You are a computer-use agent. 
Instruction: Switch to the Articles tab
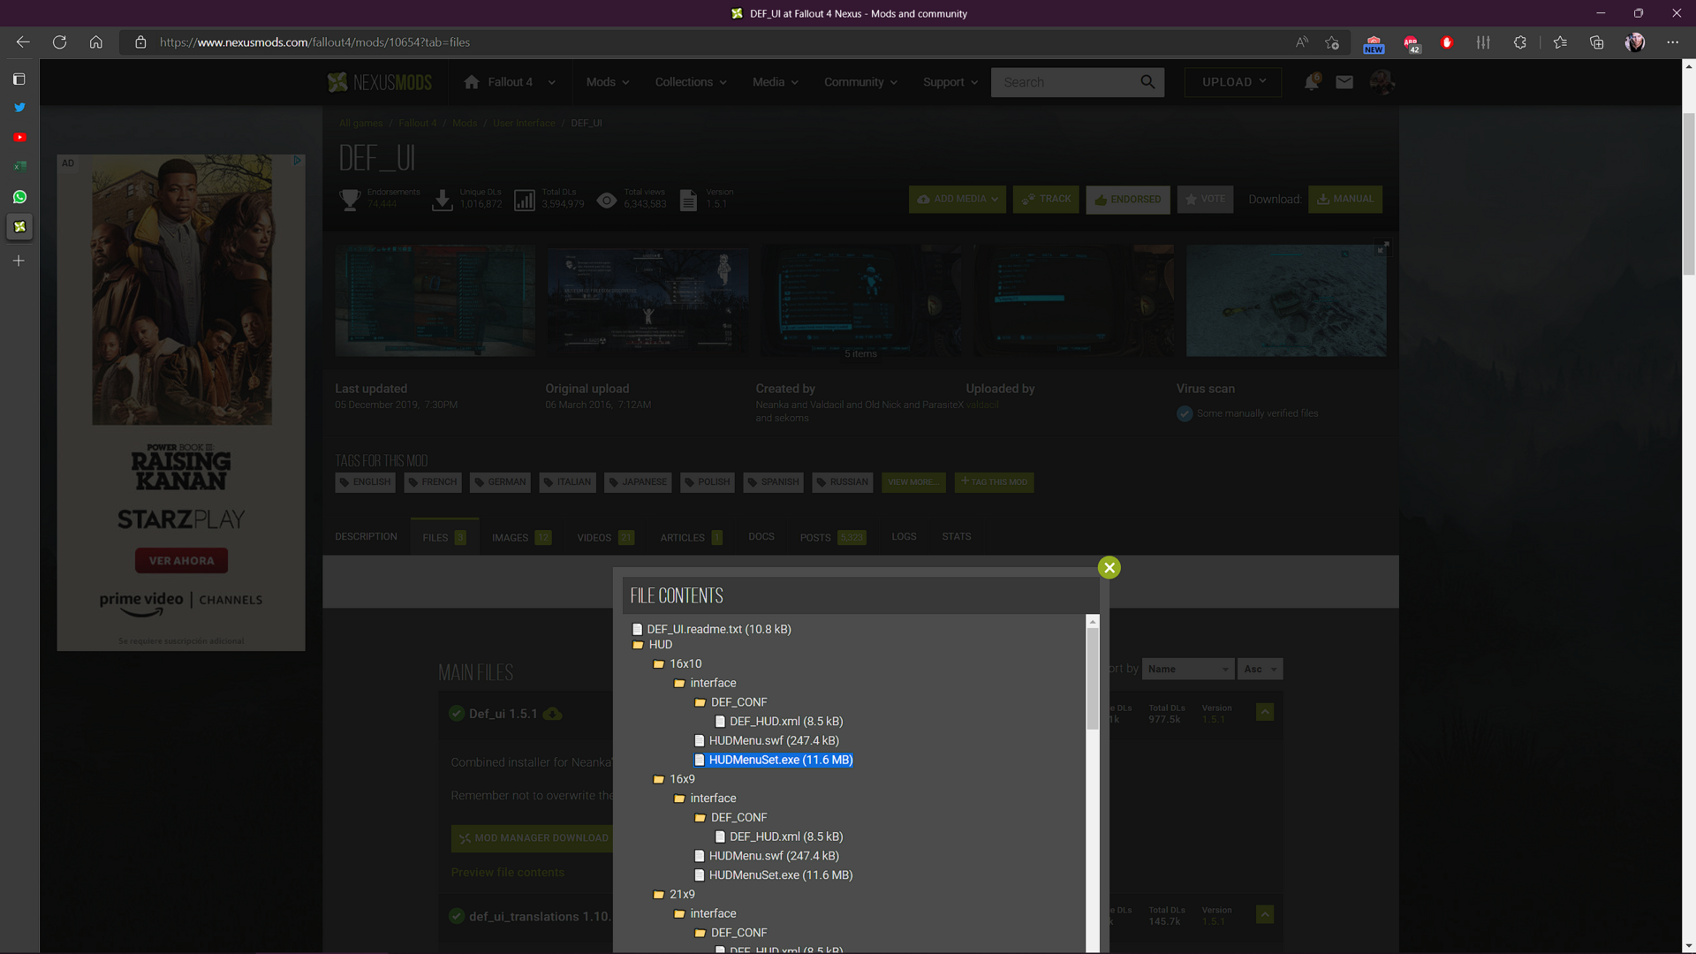click(x=692, y=537)
